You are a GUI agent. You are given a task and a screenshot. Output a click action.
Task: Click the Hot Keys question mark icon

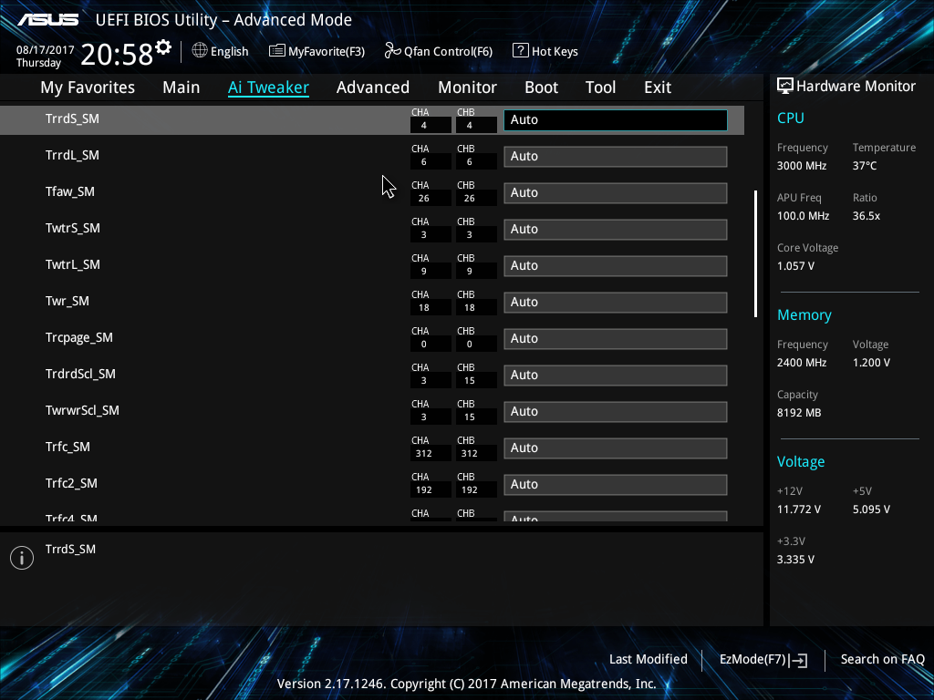pyautogui.click(x=520, y=51)
